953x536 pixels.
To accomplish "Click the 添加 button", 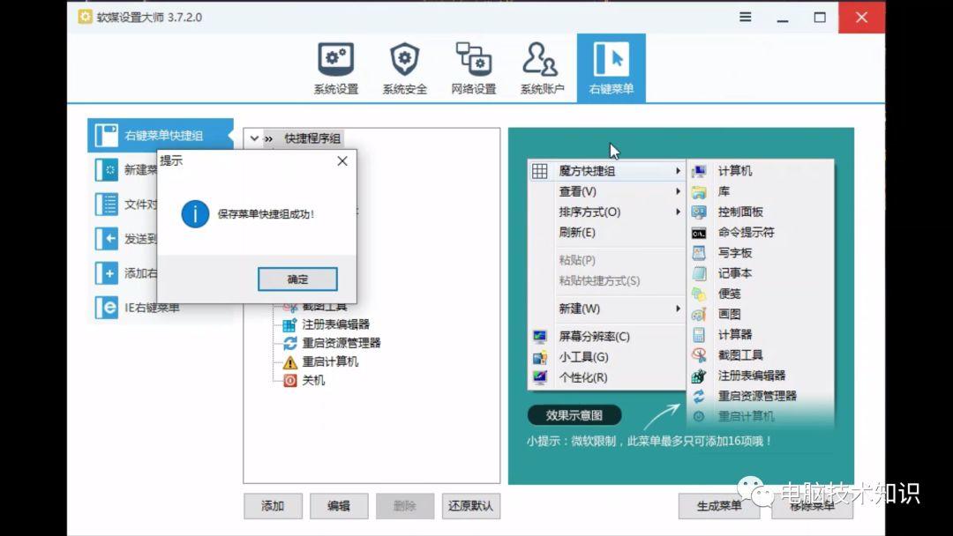I will 273,506.
